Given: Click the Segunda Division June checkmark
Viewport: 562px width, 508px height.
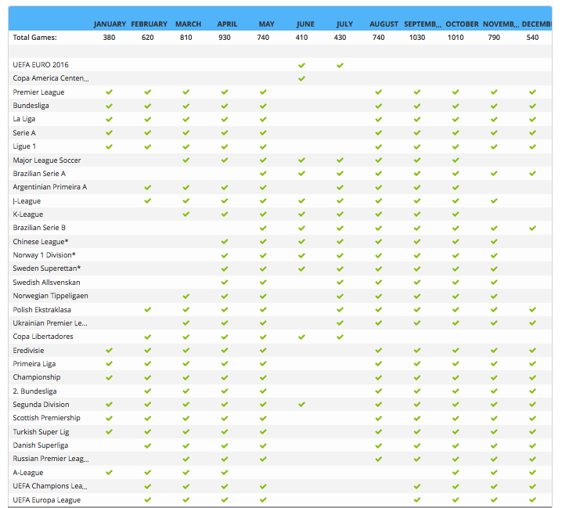Looking at the screenshot, I should (302, 405).
